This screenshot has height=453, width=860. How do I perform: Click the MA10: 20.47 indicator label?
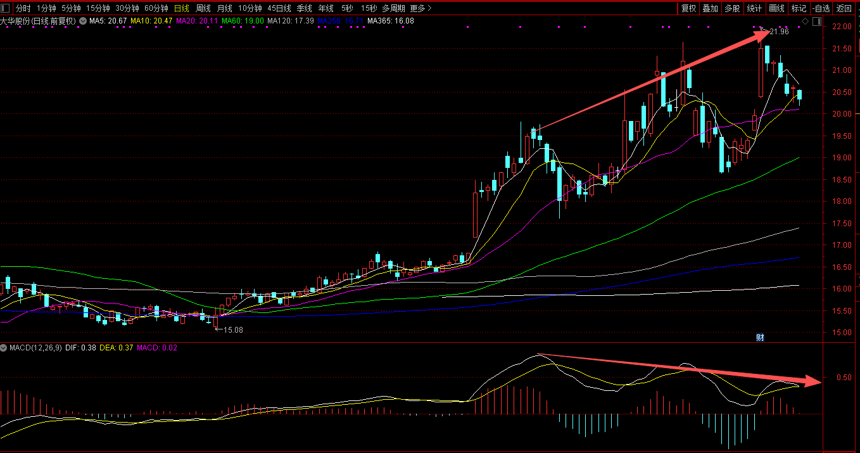152,21
